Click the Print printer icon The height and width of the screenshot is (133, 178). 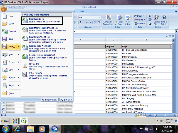(x=5, y=54)
